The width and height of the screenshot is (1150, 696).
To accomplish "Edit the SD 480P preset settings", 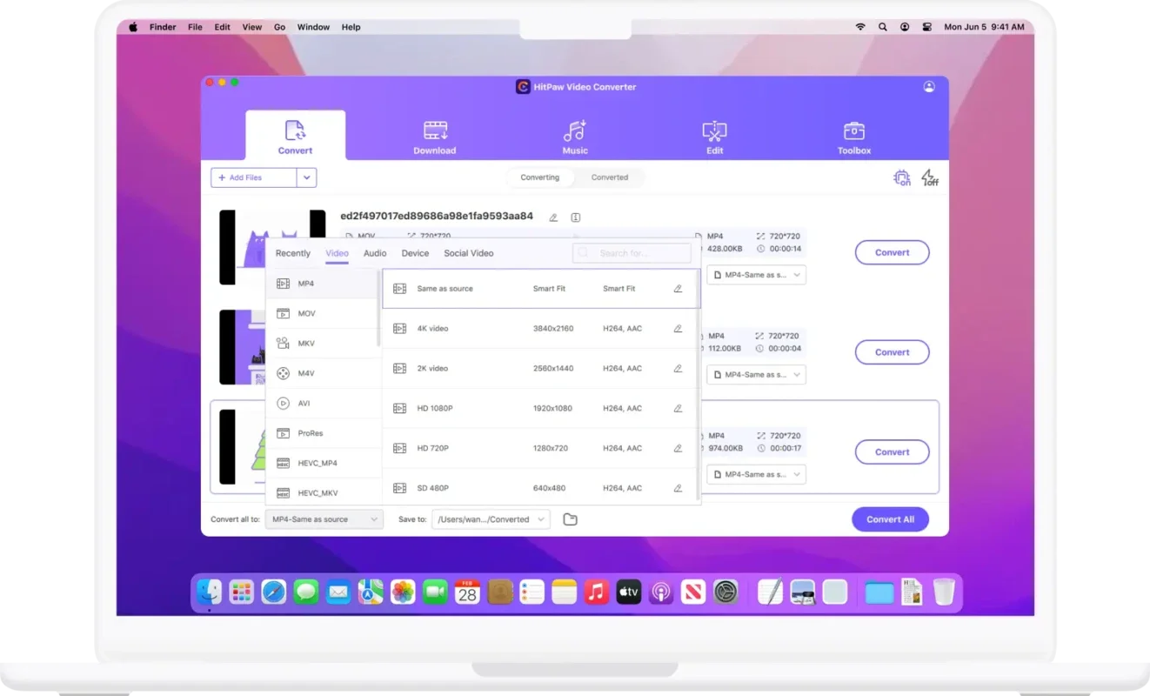I will click(x=678, y=488).
